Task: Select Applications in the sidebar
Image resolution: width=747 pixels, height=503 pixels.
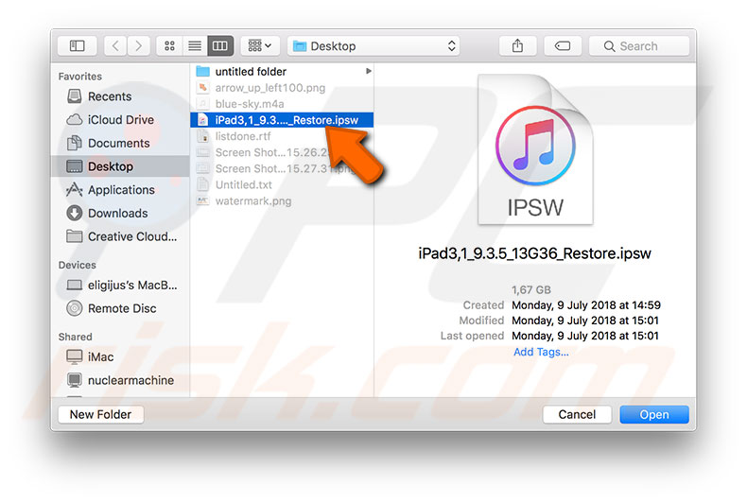Action: pos(121,190)
